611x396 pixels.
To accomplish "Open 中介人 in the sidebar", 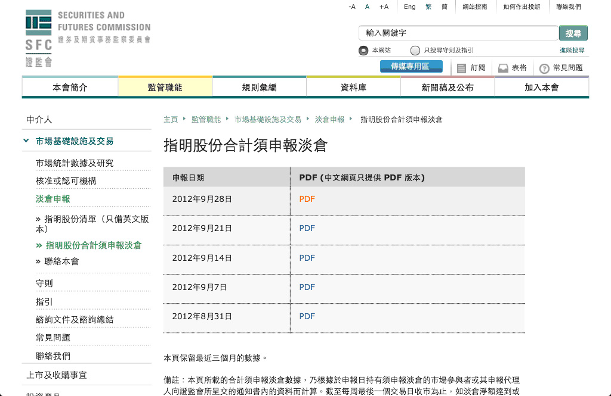I will point(39,120).
